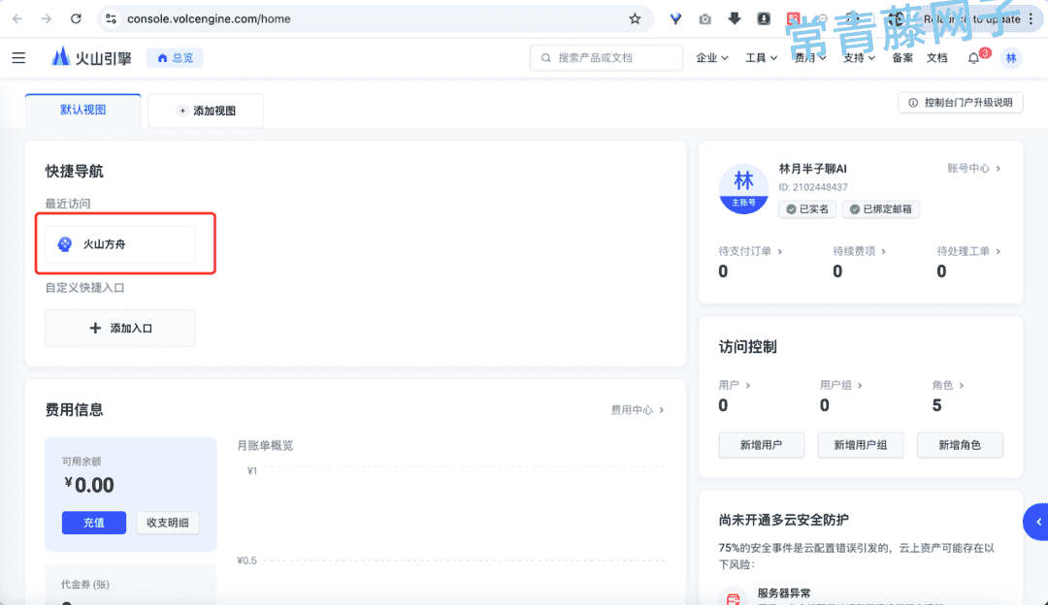Image resolution: width=1048 pixels, height=605 pixels.
Task: Expand the 企业 dropdown menu
Action: pyautogui.click(x=712, y=58)
